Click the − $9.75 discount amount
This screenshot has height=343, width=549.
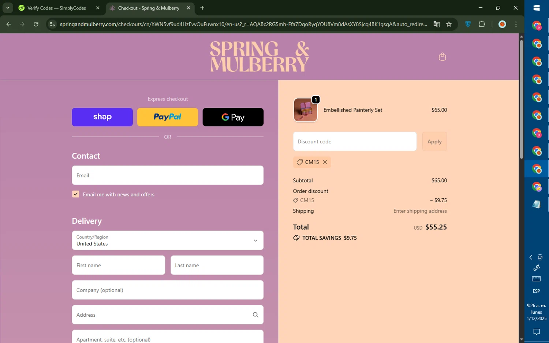[438, 200]
